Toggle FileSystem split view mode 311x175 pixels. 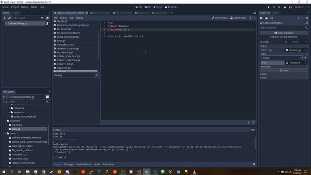(x=48, y=97)
